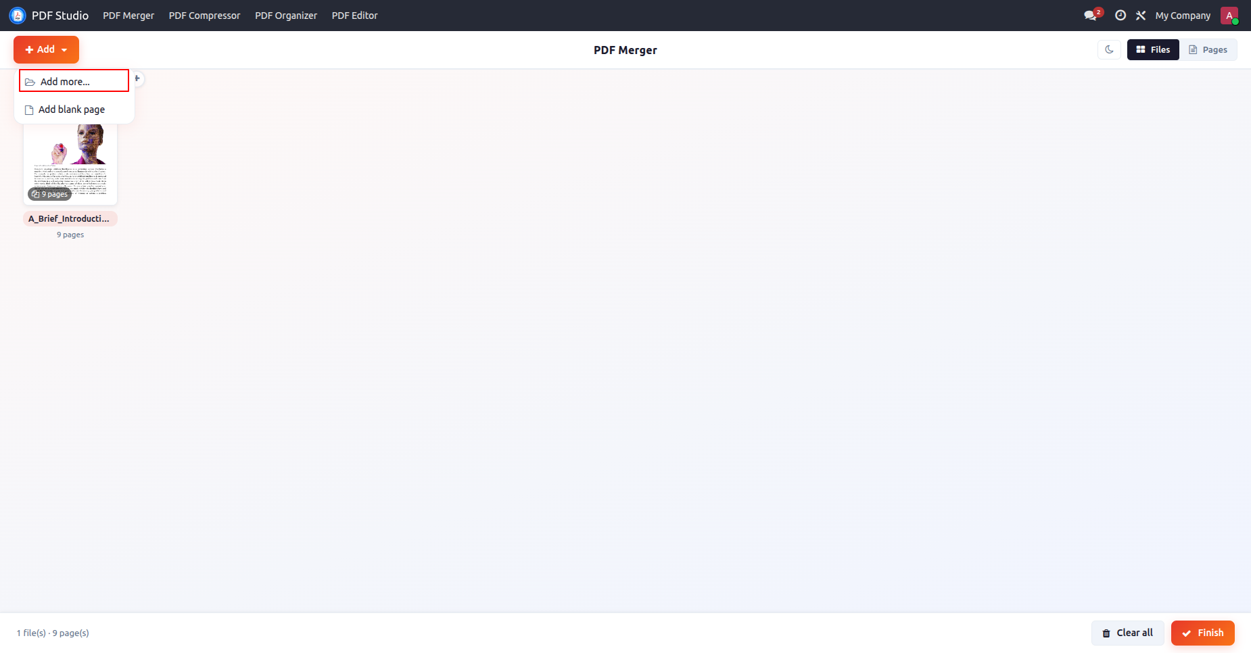
Task: Toggle dark mode with the moon icon
Action: coord(1109,49)
